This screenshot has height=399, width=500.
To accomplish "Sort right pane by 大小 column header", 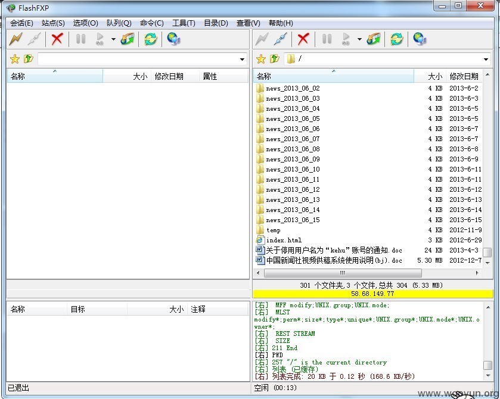I will [x=430, y=76].
